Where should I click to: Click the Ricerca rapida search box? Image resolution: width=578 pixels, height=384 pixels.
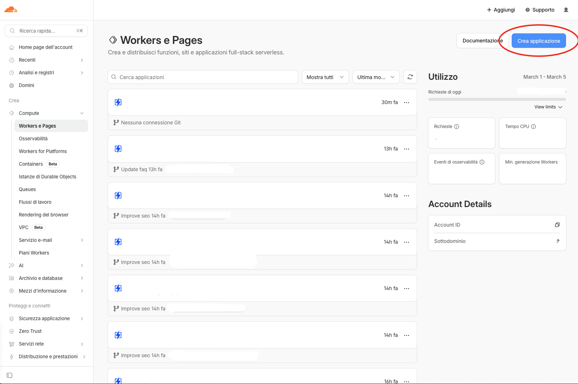pyautogui.click(x=46, y=31)
